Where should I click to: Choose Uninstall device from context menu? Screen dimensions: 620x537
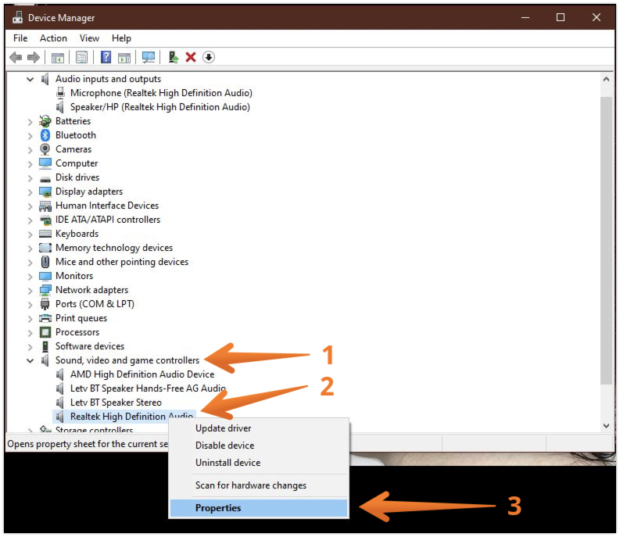[x=259, y=463]
